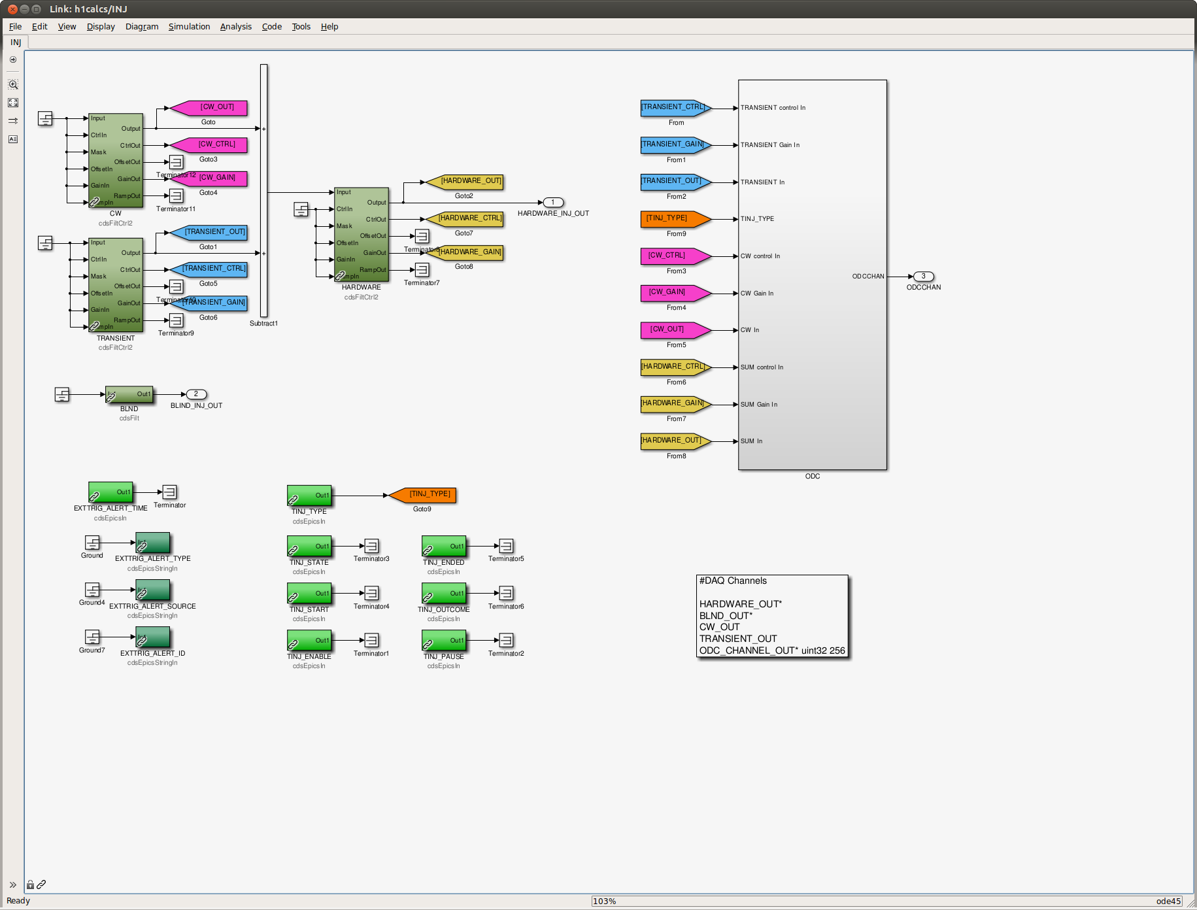Select the TINJ_ENDED EPICS block
This screenshot has height=910, width=1197.
point(444,546)
